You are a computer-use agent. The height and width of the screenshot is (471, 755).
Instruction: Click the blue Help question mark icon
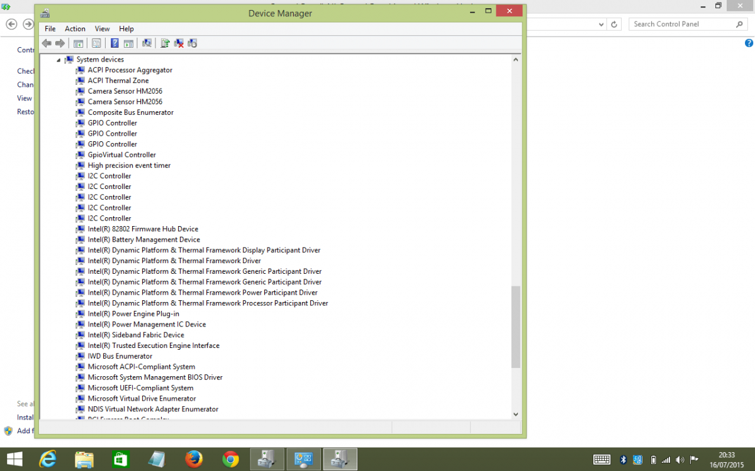click(115, 43)
